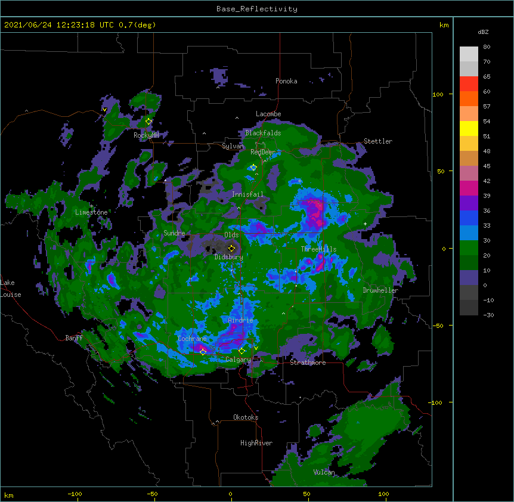
Task: Click the Blackfalds city label
Action: point(263,133)
